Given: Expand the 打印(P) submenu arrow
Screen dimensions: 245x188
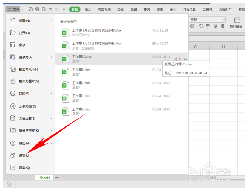Looking at the screenshot, I should tap(51, 94).
